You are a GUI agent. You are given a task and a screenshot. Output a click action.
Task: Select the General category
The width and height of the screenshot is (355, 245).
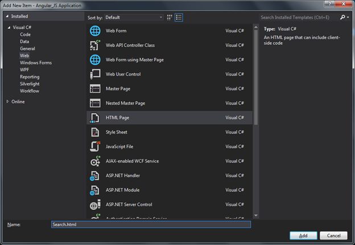27,49
